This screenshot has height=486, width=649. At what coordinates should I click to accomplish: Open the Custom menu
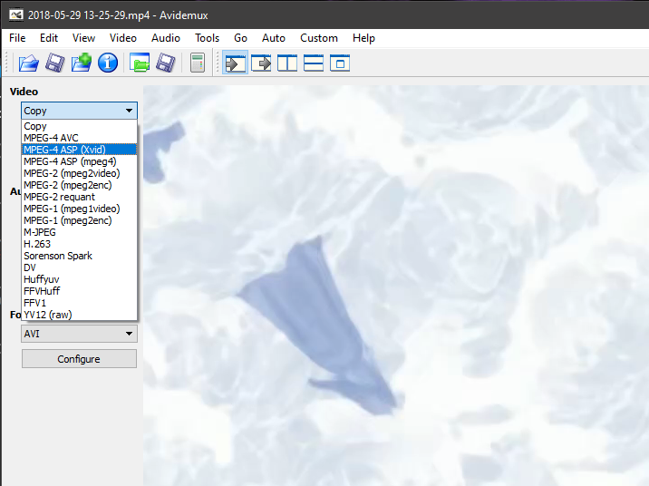319,38
